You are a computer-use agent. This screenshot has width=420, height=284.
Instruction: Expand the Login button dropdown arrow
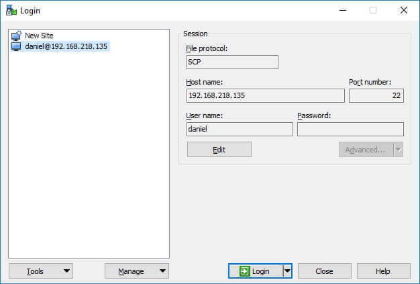tap(287, 271)
